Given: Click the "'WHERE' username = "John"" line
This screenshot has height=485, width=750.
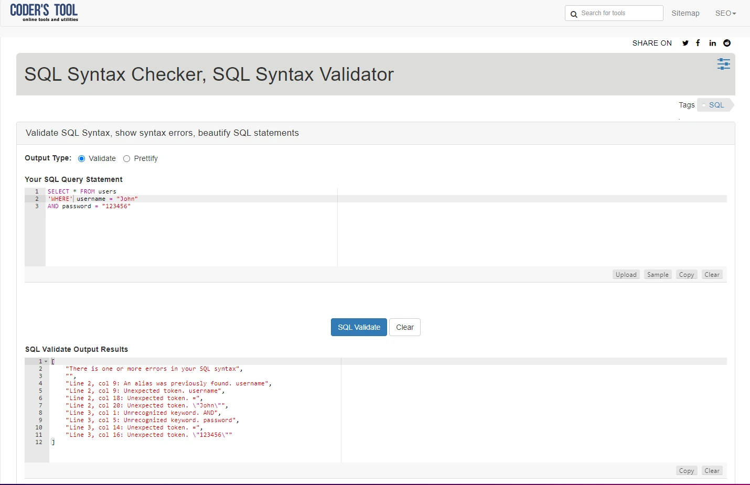Looking at the screenshot, I should click(x=92, y=199).
